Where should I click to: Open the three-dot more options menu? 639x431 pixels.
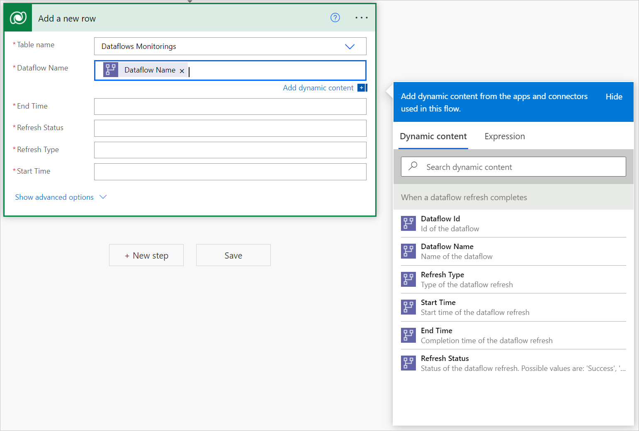tap(362, 18)
